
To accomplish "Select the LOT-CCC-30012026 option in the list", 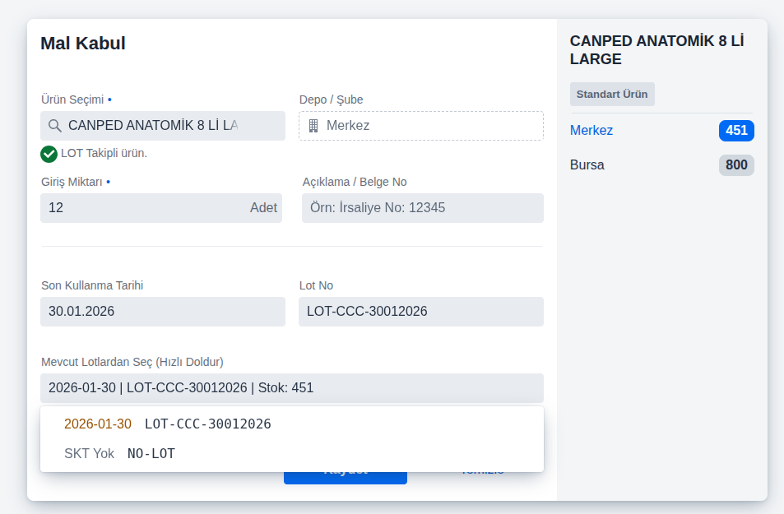I will point(208,424).
